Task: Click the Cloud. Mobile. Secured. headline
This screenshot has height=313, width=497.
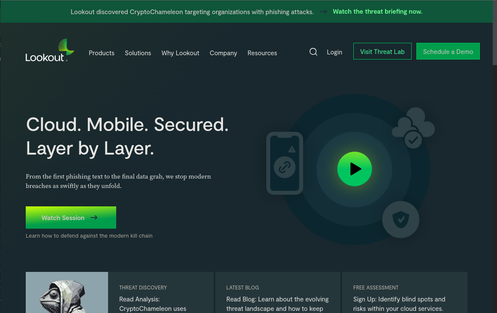Action: coord(127,137)
